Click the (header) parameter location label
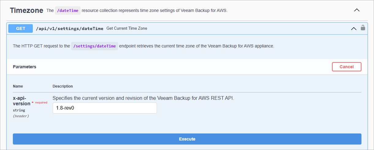Screen dimensions: 374x150 [x=21, y=116]
